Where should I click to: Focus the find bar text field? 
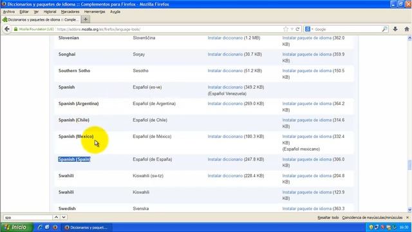tap(28, 218)
